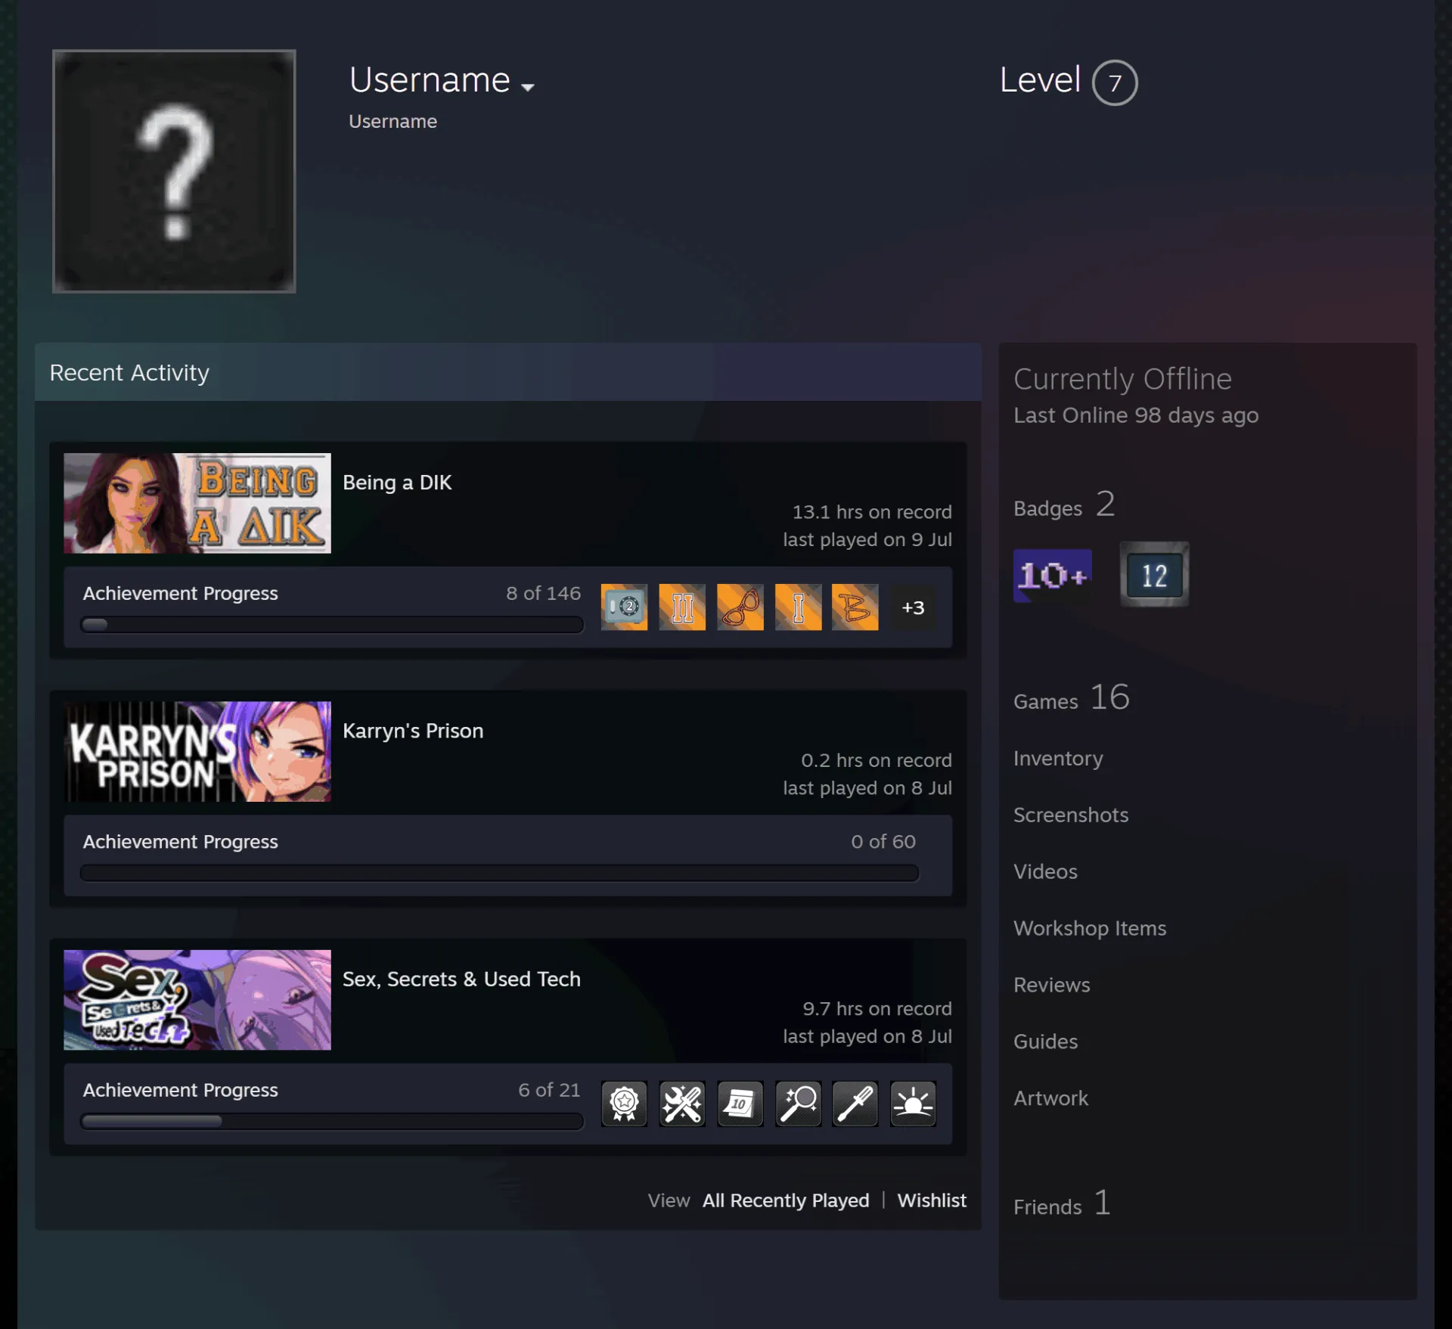
Task: Open the magnifying glass achievement icon
Action: (798, 1104)
